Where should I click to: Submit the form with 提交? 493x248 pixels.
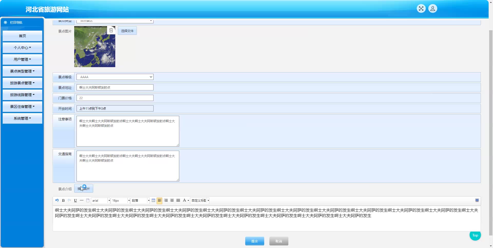pos(255,241)
